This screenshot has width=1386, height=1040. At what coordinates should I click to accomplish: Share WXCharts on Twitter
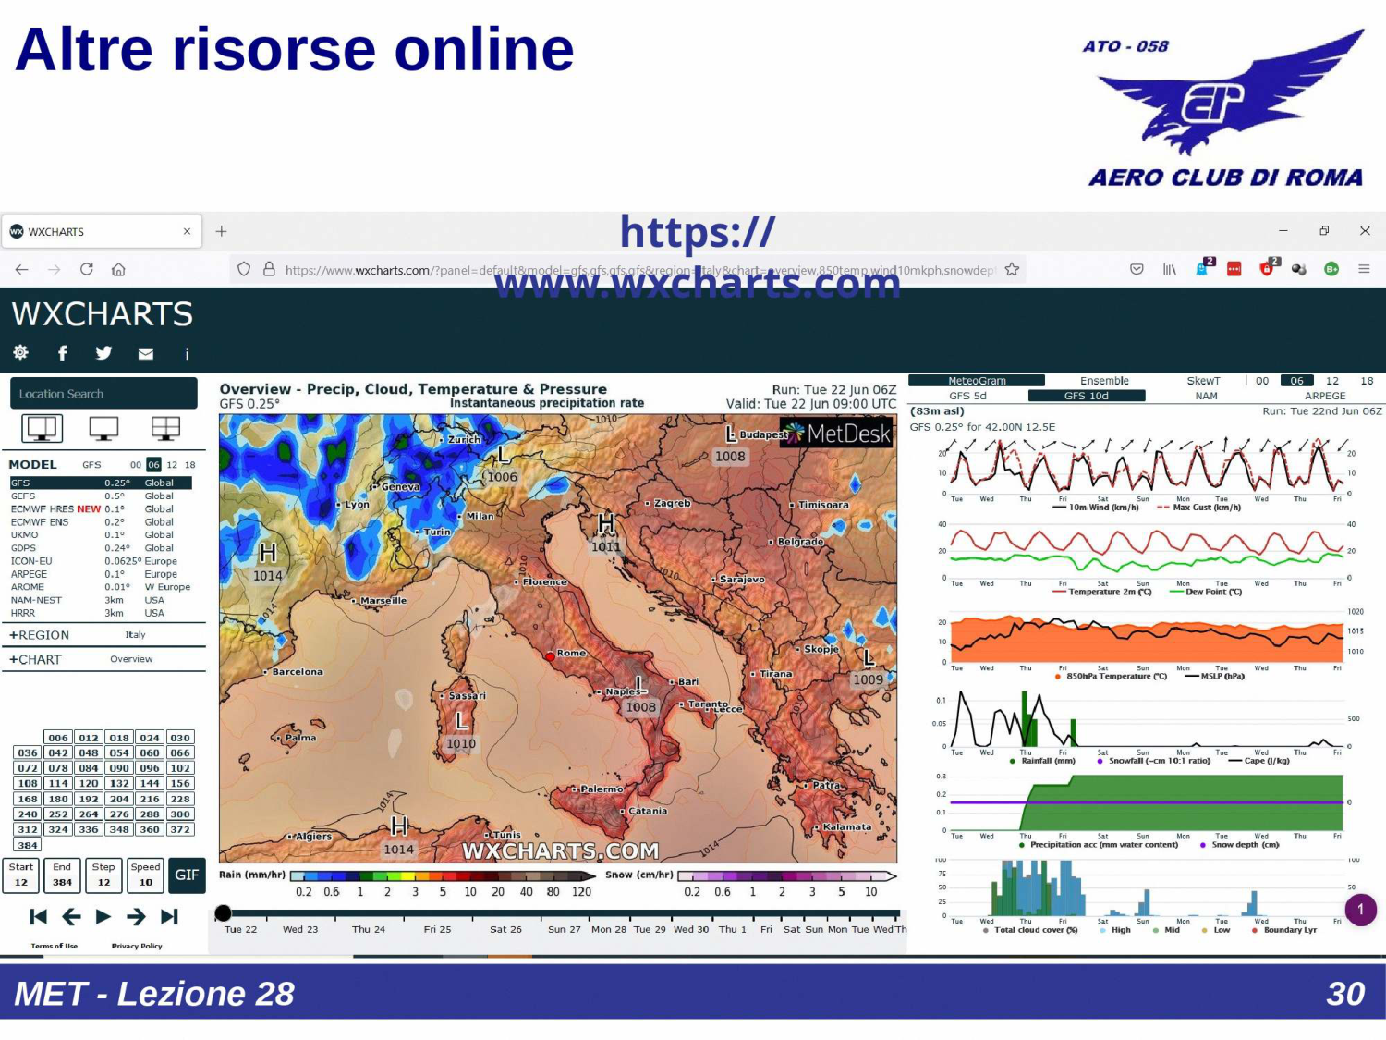(x=103, y=352)
